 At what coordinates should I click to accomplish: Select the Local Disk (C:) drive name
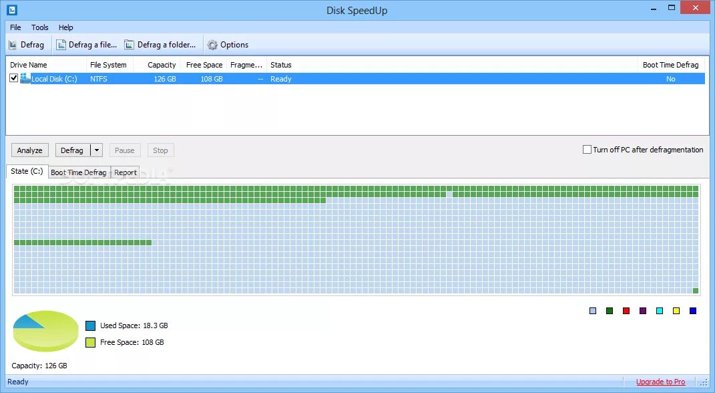(54, 79)
